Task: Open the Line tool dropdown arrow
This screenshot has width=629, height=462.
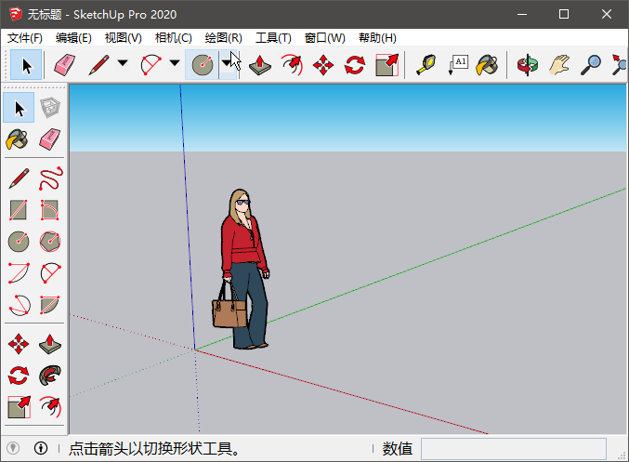Action: tap(123, 63)
